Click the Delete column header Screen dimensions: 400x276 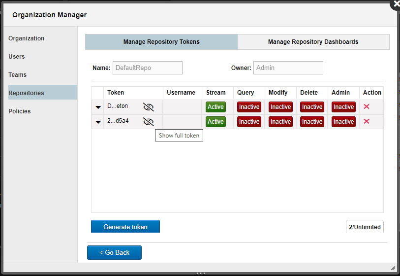tap(308, 93)
